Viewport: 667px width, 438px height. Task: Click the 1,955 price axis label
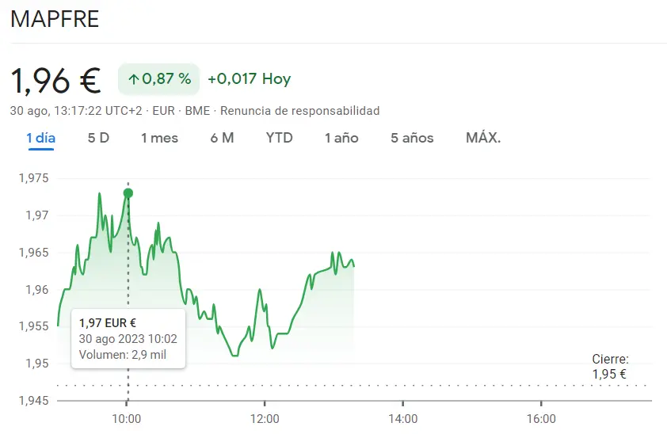[x=33, y=326]
